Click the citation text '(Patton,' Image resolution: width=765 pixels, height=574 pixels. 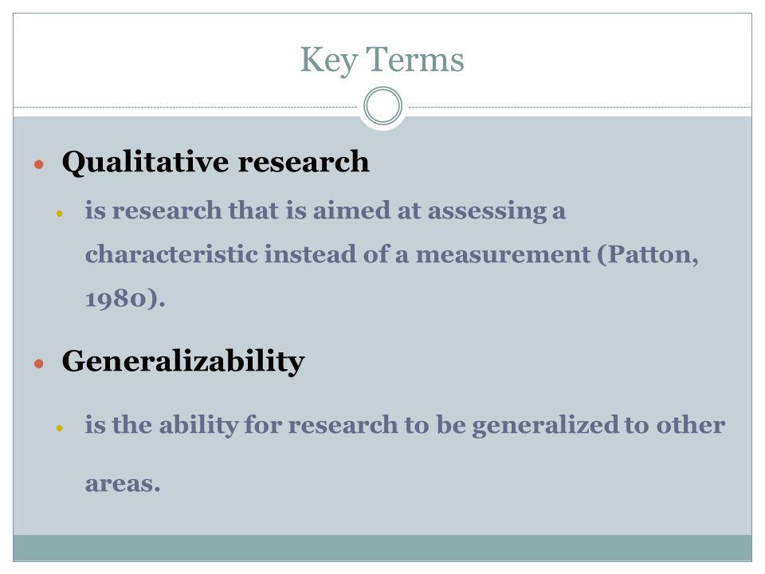click(x=649, y=255)
